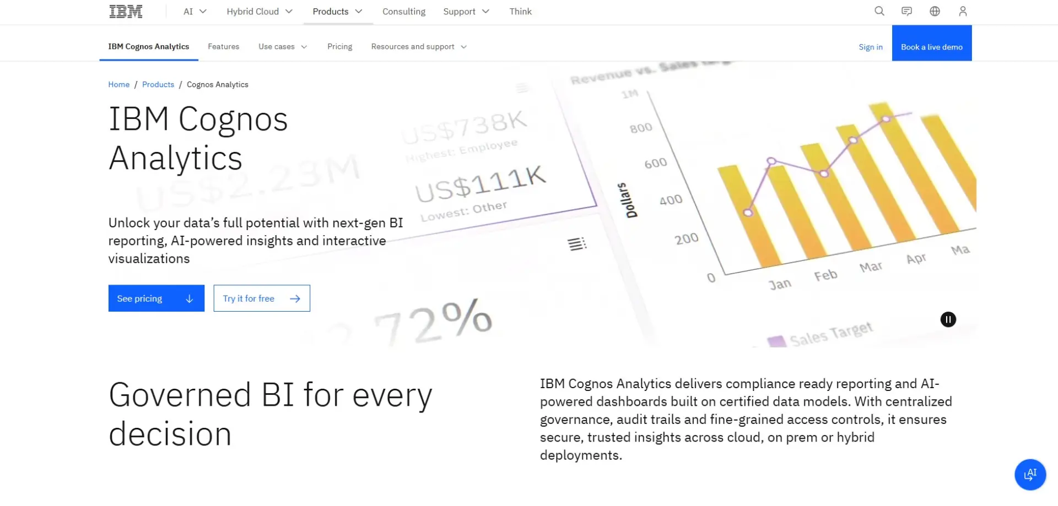This screenshot has height=506, width=1058.
Task: Switch to the Features tab
Action: (x=223, y=47)
